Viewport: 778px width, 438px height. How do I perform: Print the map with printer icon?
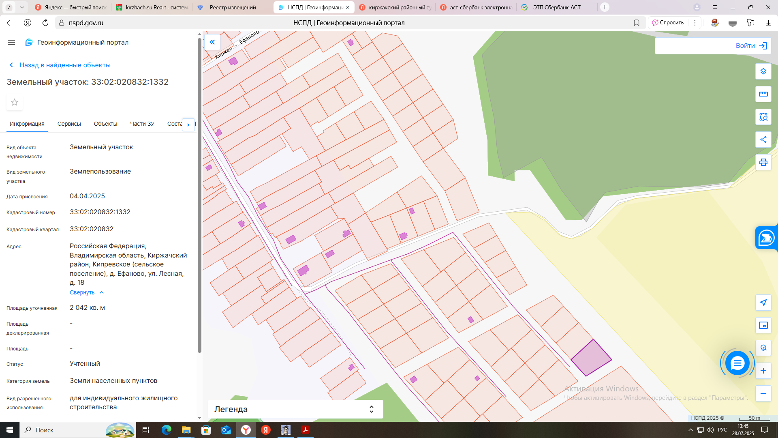tap(763, 162)
